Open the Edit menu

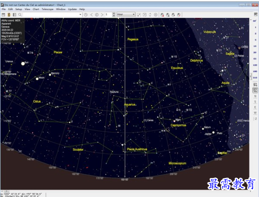(10, 9)
